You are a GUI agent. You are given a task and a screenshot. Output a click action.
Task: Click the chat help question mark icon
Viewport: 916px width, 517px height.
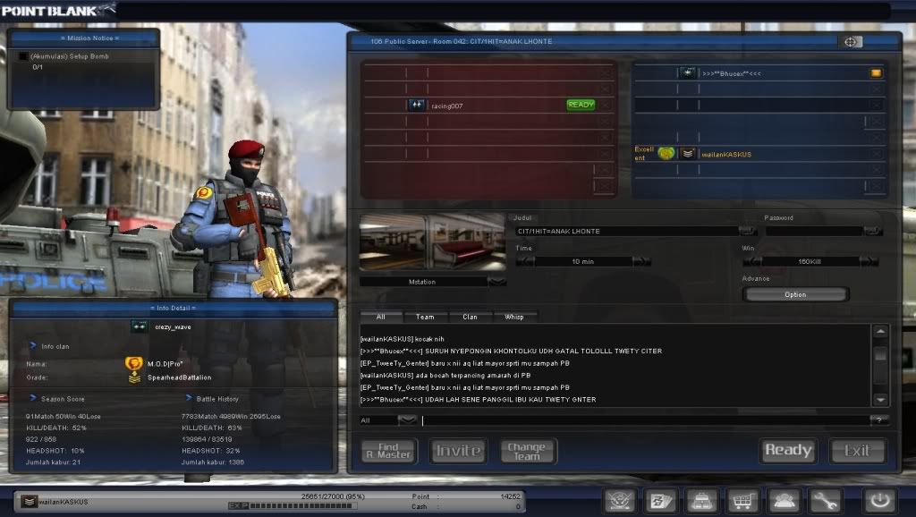point(879,420)
